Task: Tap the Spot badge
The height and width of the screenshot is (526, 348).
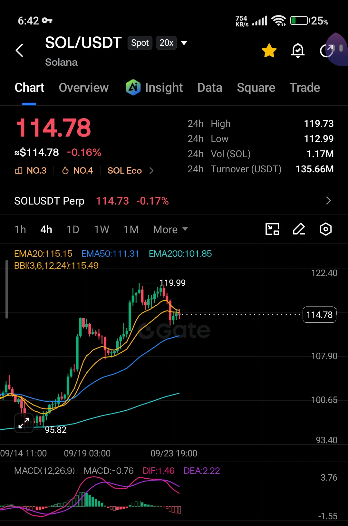Action: pyautogui.click(x=140, y=43)
